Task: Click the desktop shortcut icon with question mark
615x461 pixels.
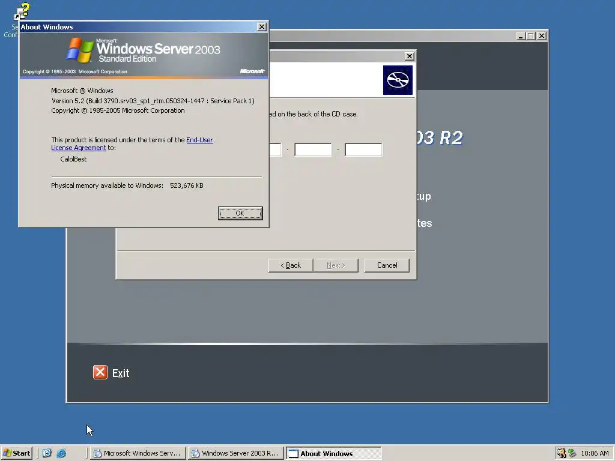Action: [22, 11]
